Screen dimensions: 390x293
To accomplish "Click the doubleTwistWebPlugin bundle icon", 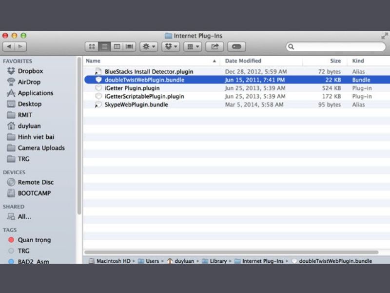I will point(98,80).
